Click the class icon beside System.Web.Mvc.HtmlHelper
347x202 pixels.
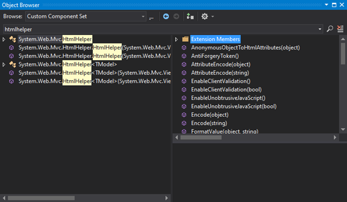click(12, 39)
